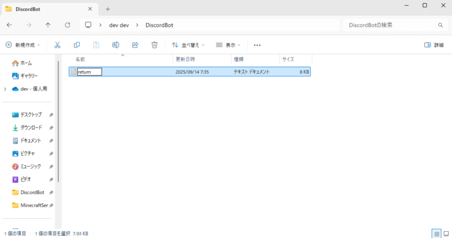Image resolution: width=452 pixels, height=238 pixels.
Task: Open the 新規作成 dropdown
Action: pyautogui.click(x=23, y=45)
